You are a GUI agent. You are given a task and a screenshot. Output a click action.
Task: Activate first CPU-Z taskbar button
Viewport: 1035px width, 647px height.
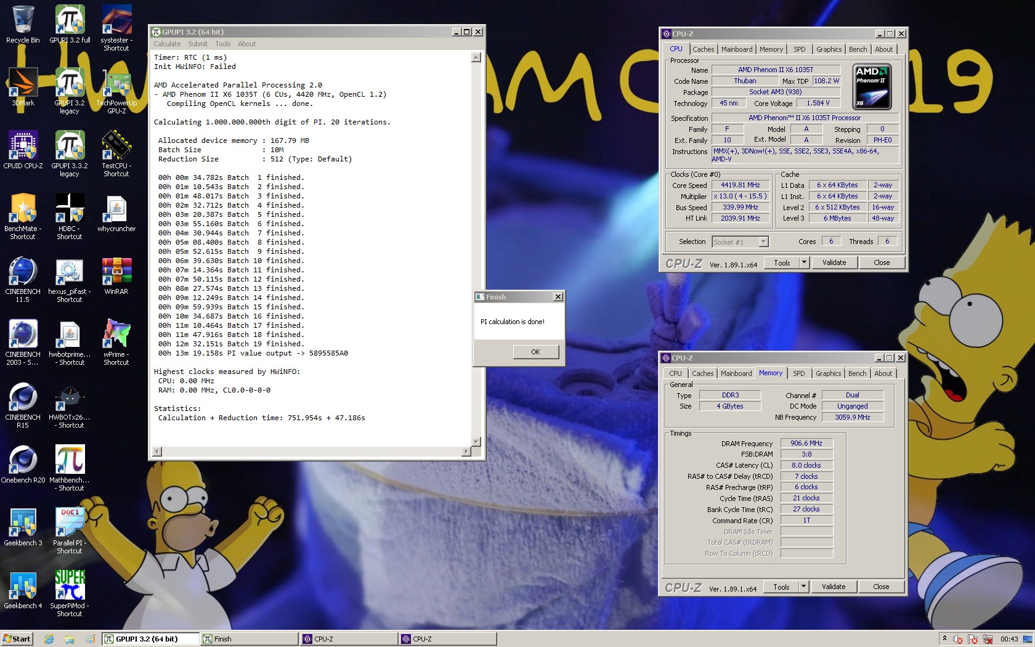coord(349,639)
